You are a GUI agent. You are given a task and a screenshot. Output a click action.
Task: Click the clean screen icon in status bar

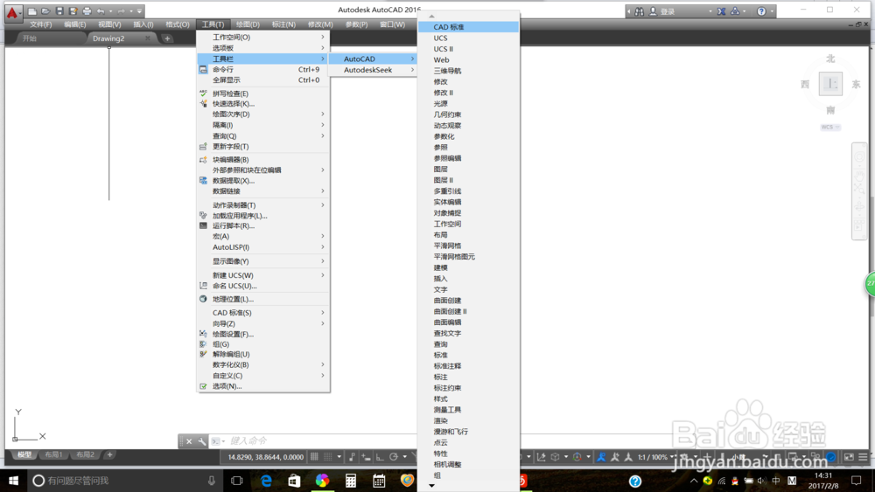[849, 457]
